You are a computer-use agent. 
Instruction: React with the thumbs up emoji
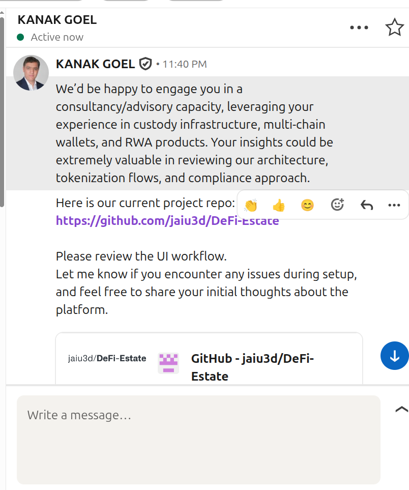pos(279,205)
